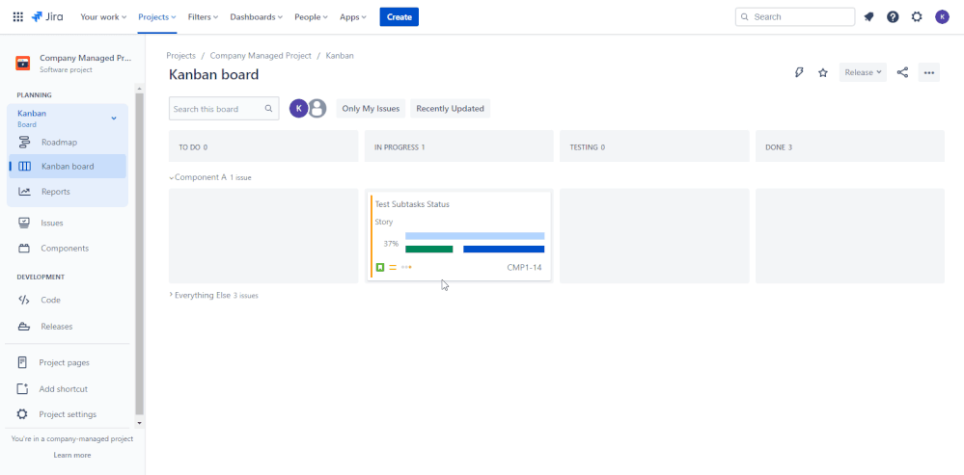Viewport: 964px width, 475px height.
Task: Click the Search this board field
Action: [x=224, y=109]
